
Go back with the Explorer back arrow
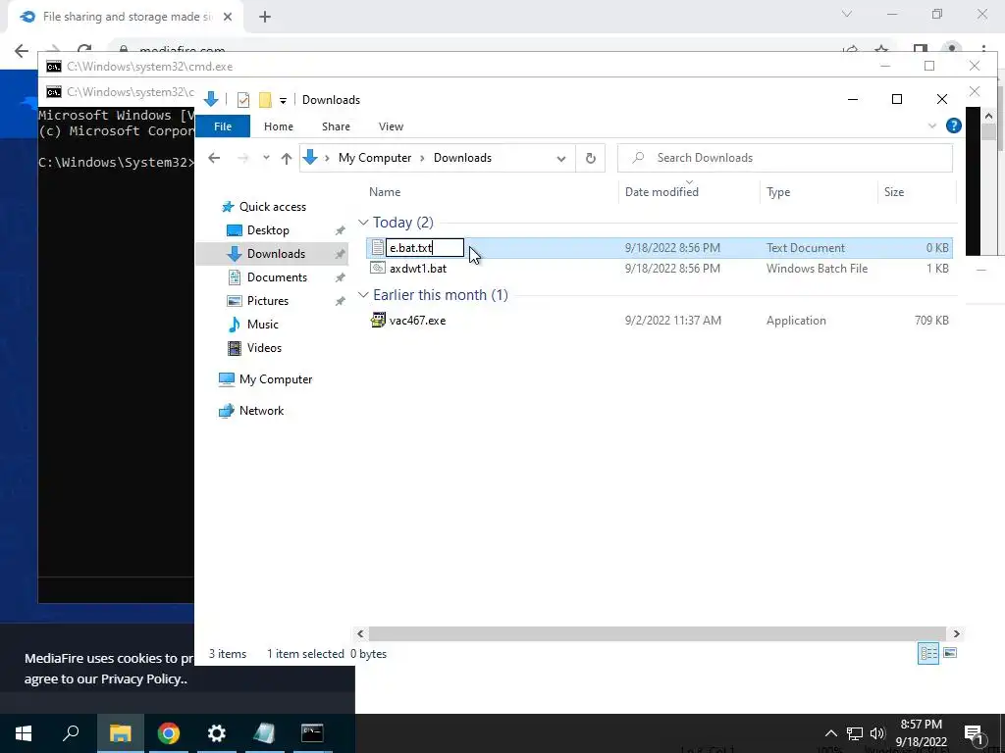214,158
